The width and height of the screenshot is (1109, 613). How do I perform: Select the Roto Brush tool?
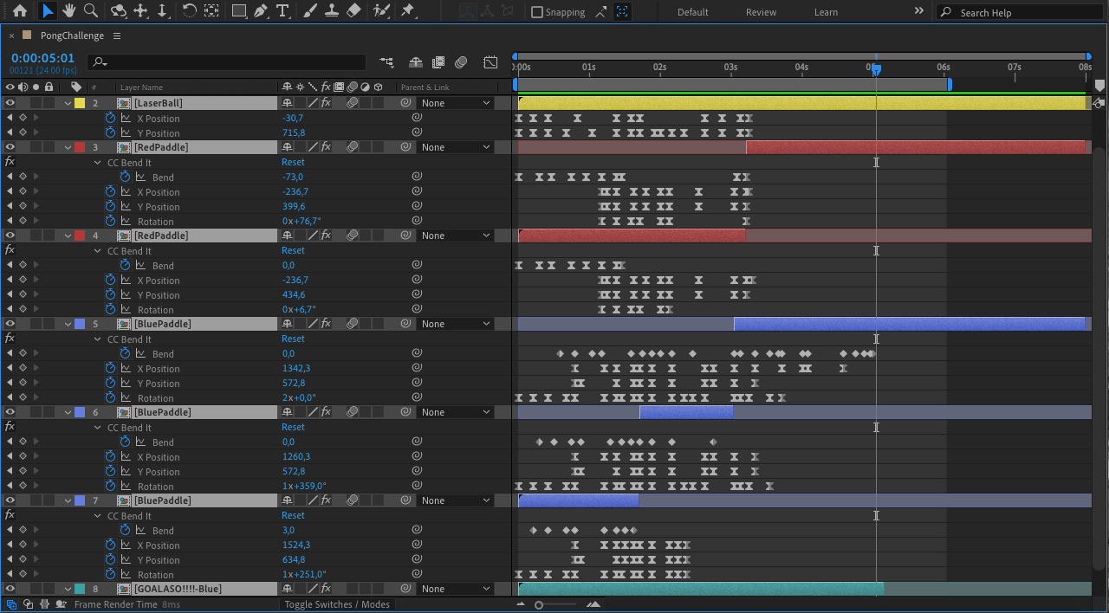[380, 11]
